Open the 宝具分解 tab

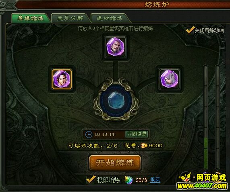coord(70,18)
